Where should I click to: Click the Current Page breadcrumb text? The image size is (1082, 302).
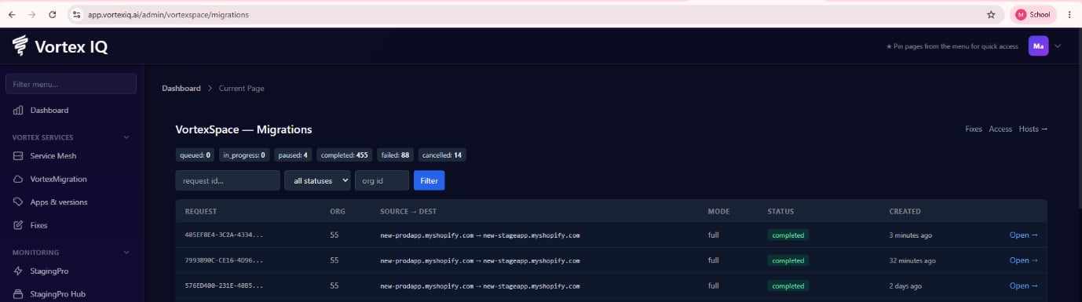pos(242,89)
